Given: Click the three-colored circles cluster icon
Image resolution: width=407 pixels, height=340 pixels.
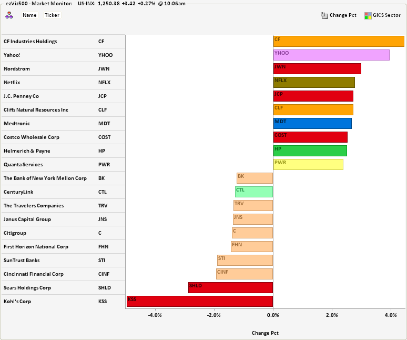Looking at the screenshot, I should (x=9, y=15).
